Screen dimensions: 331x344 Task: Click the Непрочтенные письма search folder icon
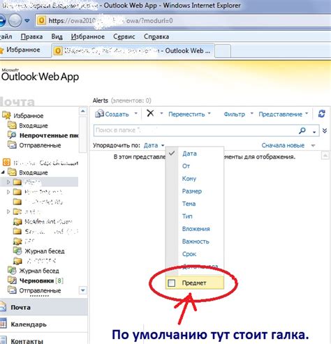coord(12,135)
